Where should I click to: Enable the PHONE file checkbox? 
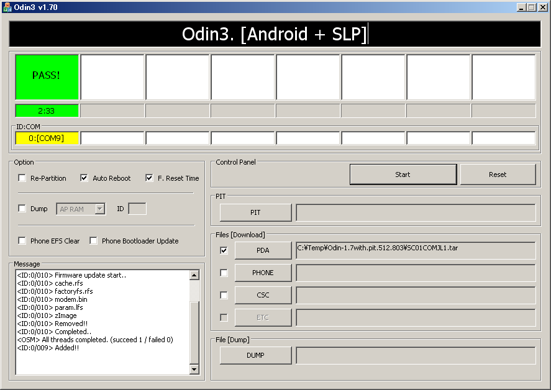pyautogui.click(x=224, y=272)
